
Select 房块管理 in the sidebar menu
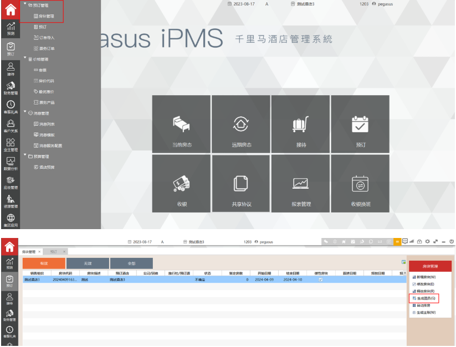click(x=44, y=16)
